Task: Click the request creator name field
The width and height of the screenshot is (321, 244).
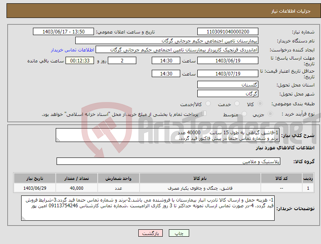Action: (177, 50)
